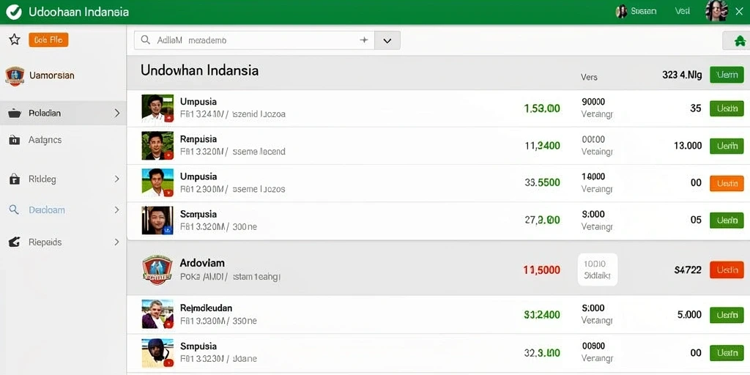Image resolution: width=750 pixels, height=375 pixels.
Task: Open the Rejmdkudan row thumbnail
Action: [x=157, y=314]
